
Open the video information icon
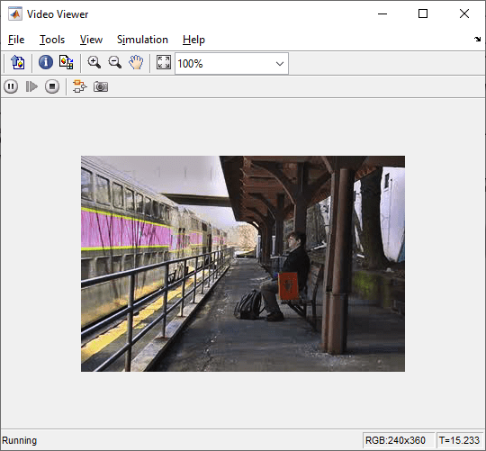pyautogui.click(x=46, y=62)
